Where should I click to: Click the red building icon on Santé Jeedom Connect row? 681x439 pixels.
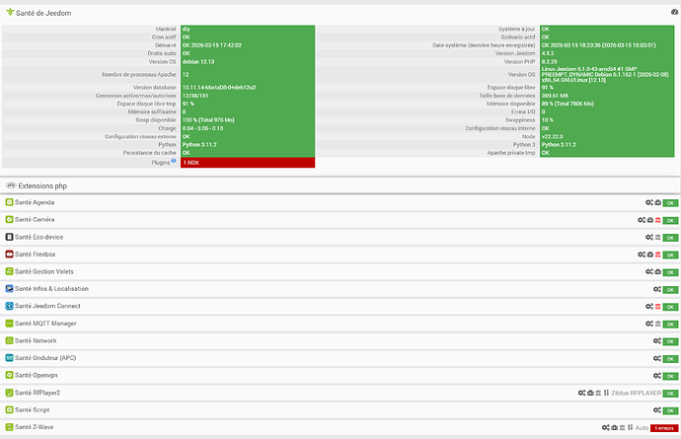658,307
